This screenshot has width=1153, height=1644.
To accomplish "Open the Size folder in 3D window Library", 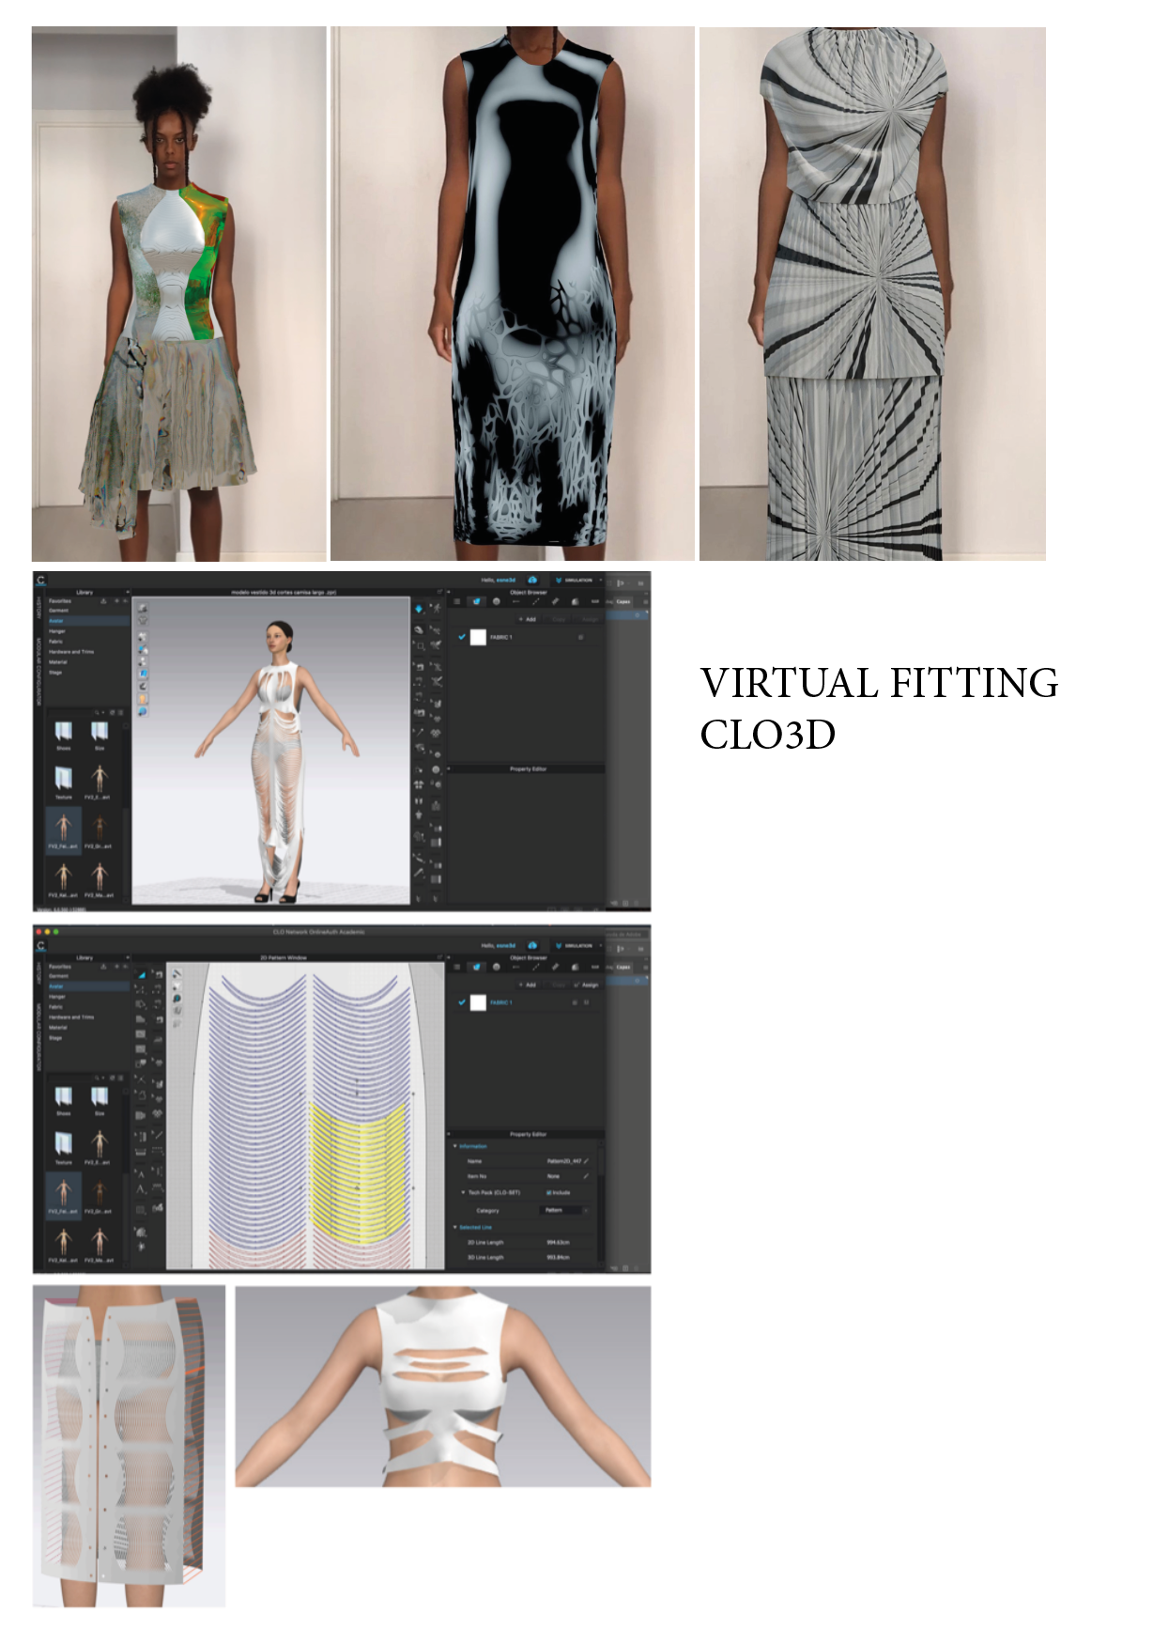I will click(100, 735).
